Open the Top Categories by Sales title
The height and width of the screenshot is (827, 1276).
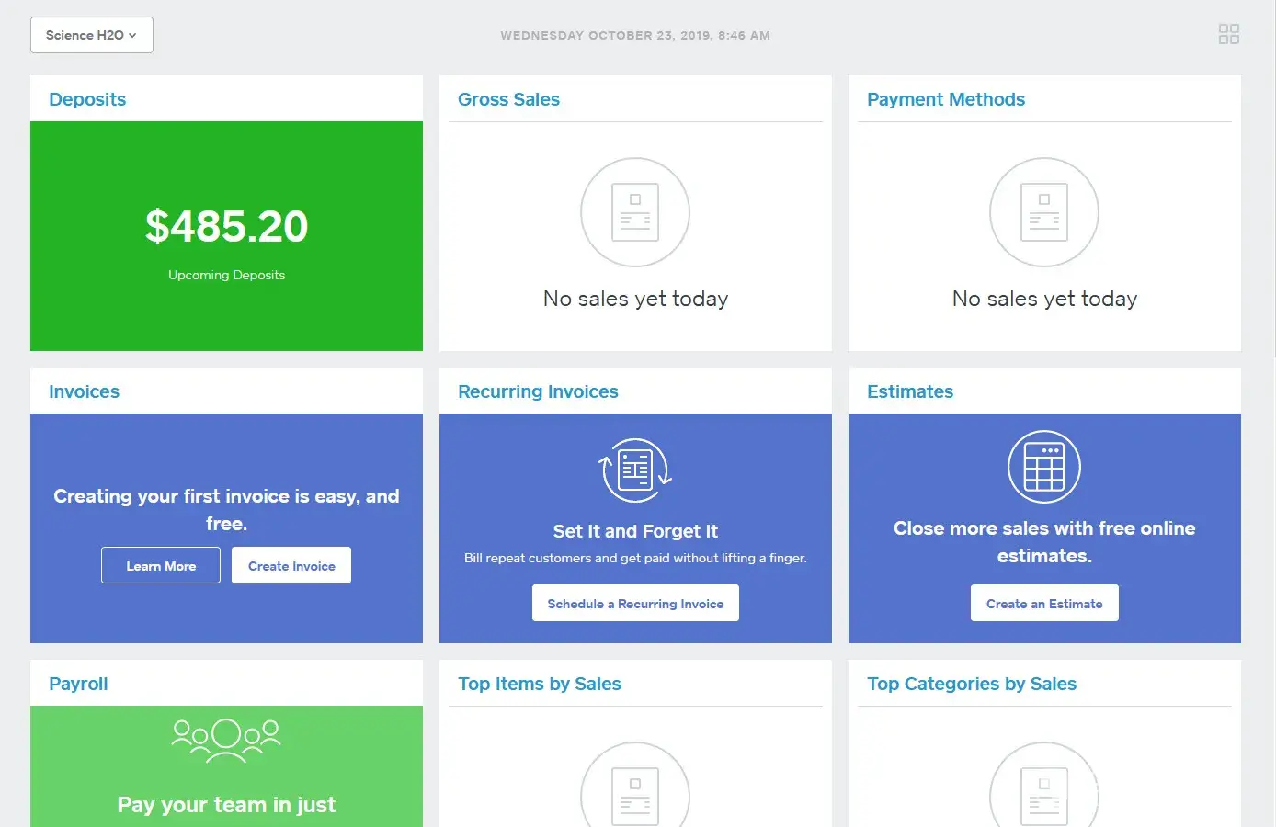click(x=972, y=684)
